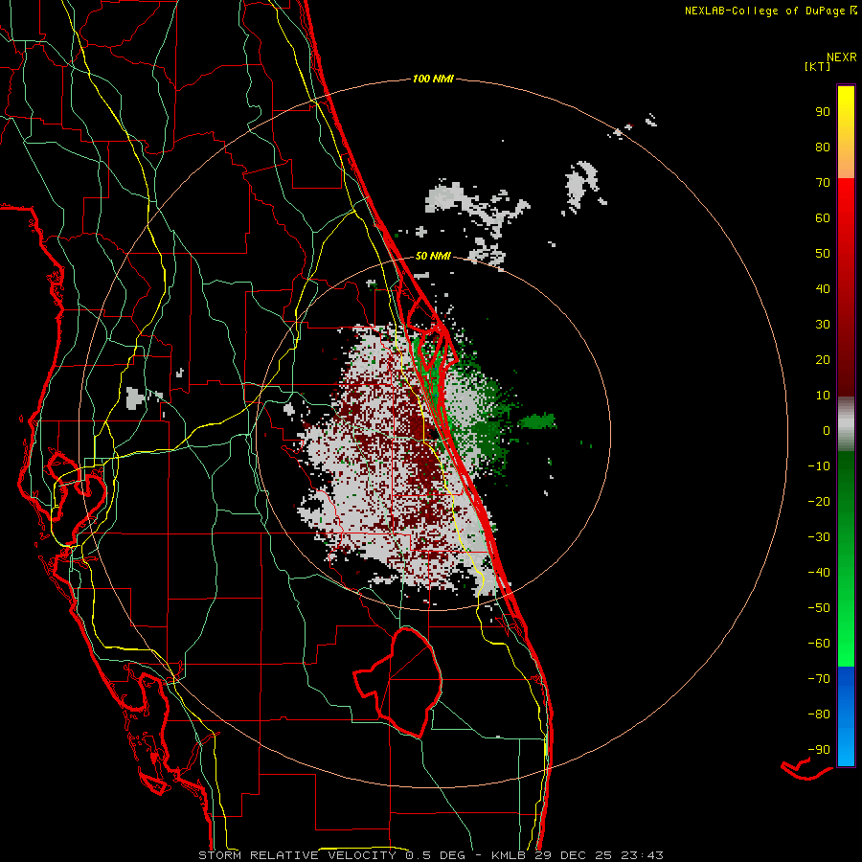Click the isolated green echo patch offshore

click(537, 421)
